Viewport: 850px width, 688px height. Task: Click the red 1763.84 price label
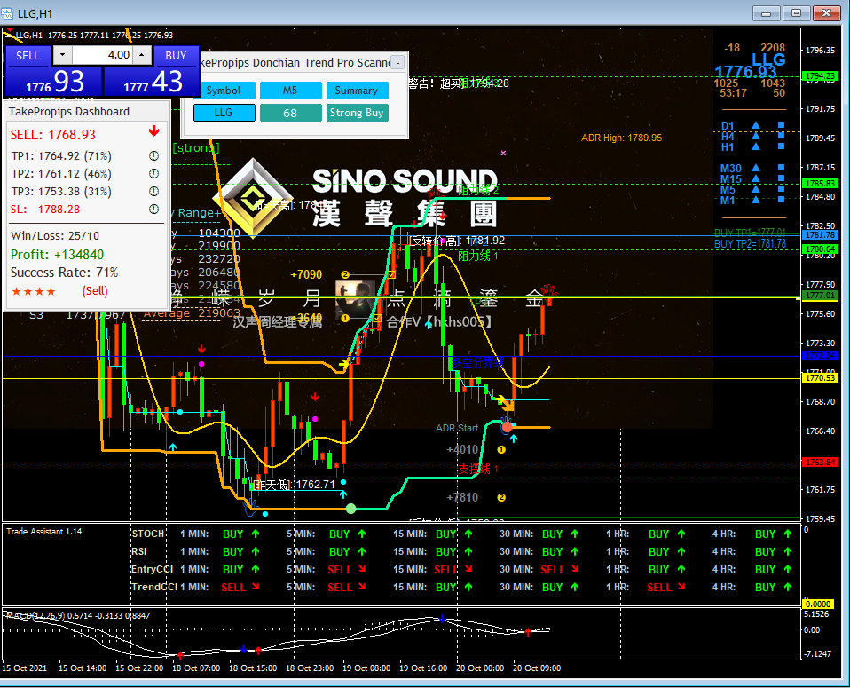point(820,463)
